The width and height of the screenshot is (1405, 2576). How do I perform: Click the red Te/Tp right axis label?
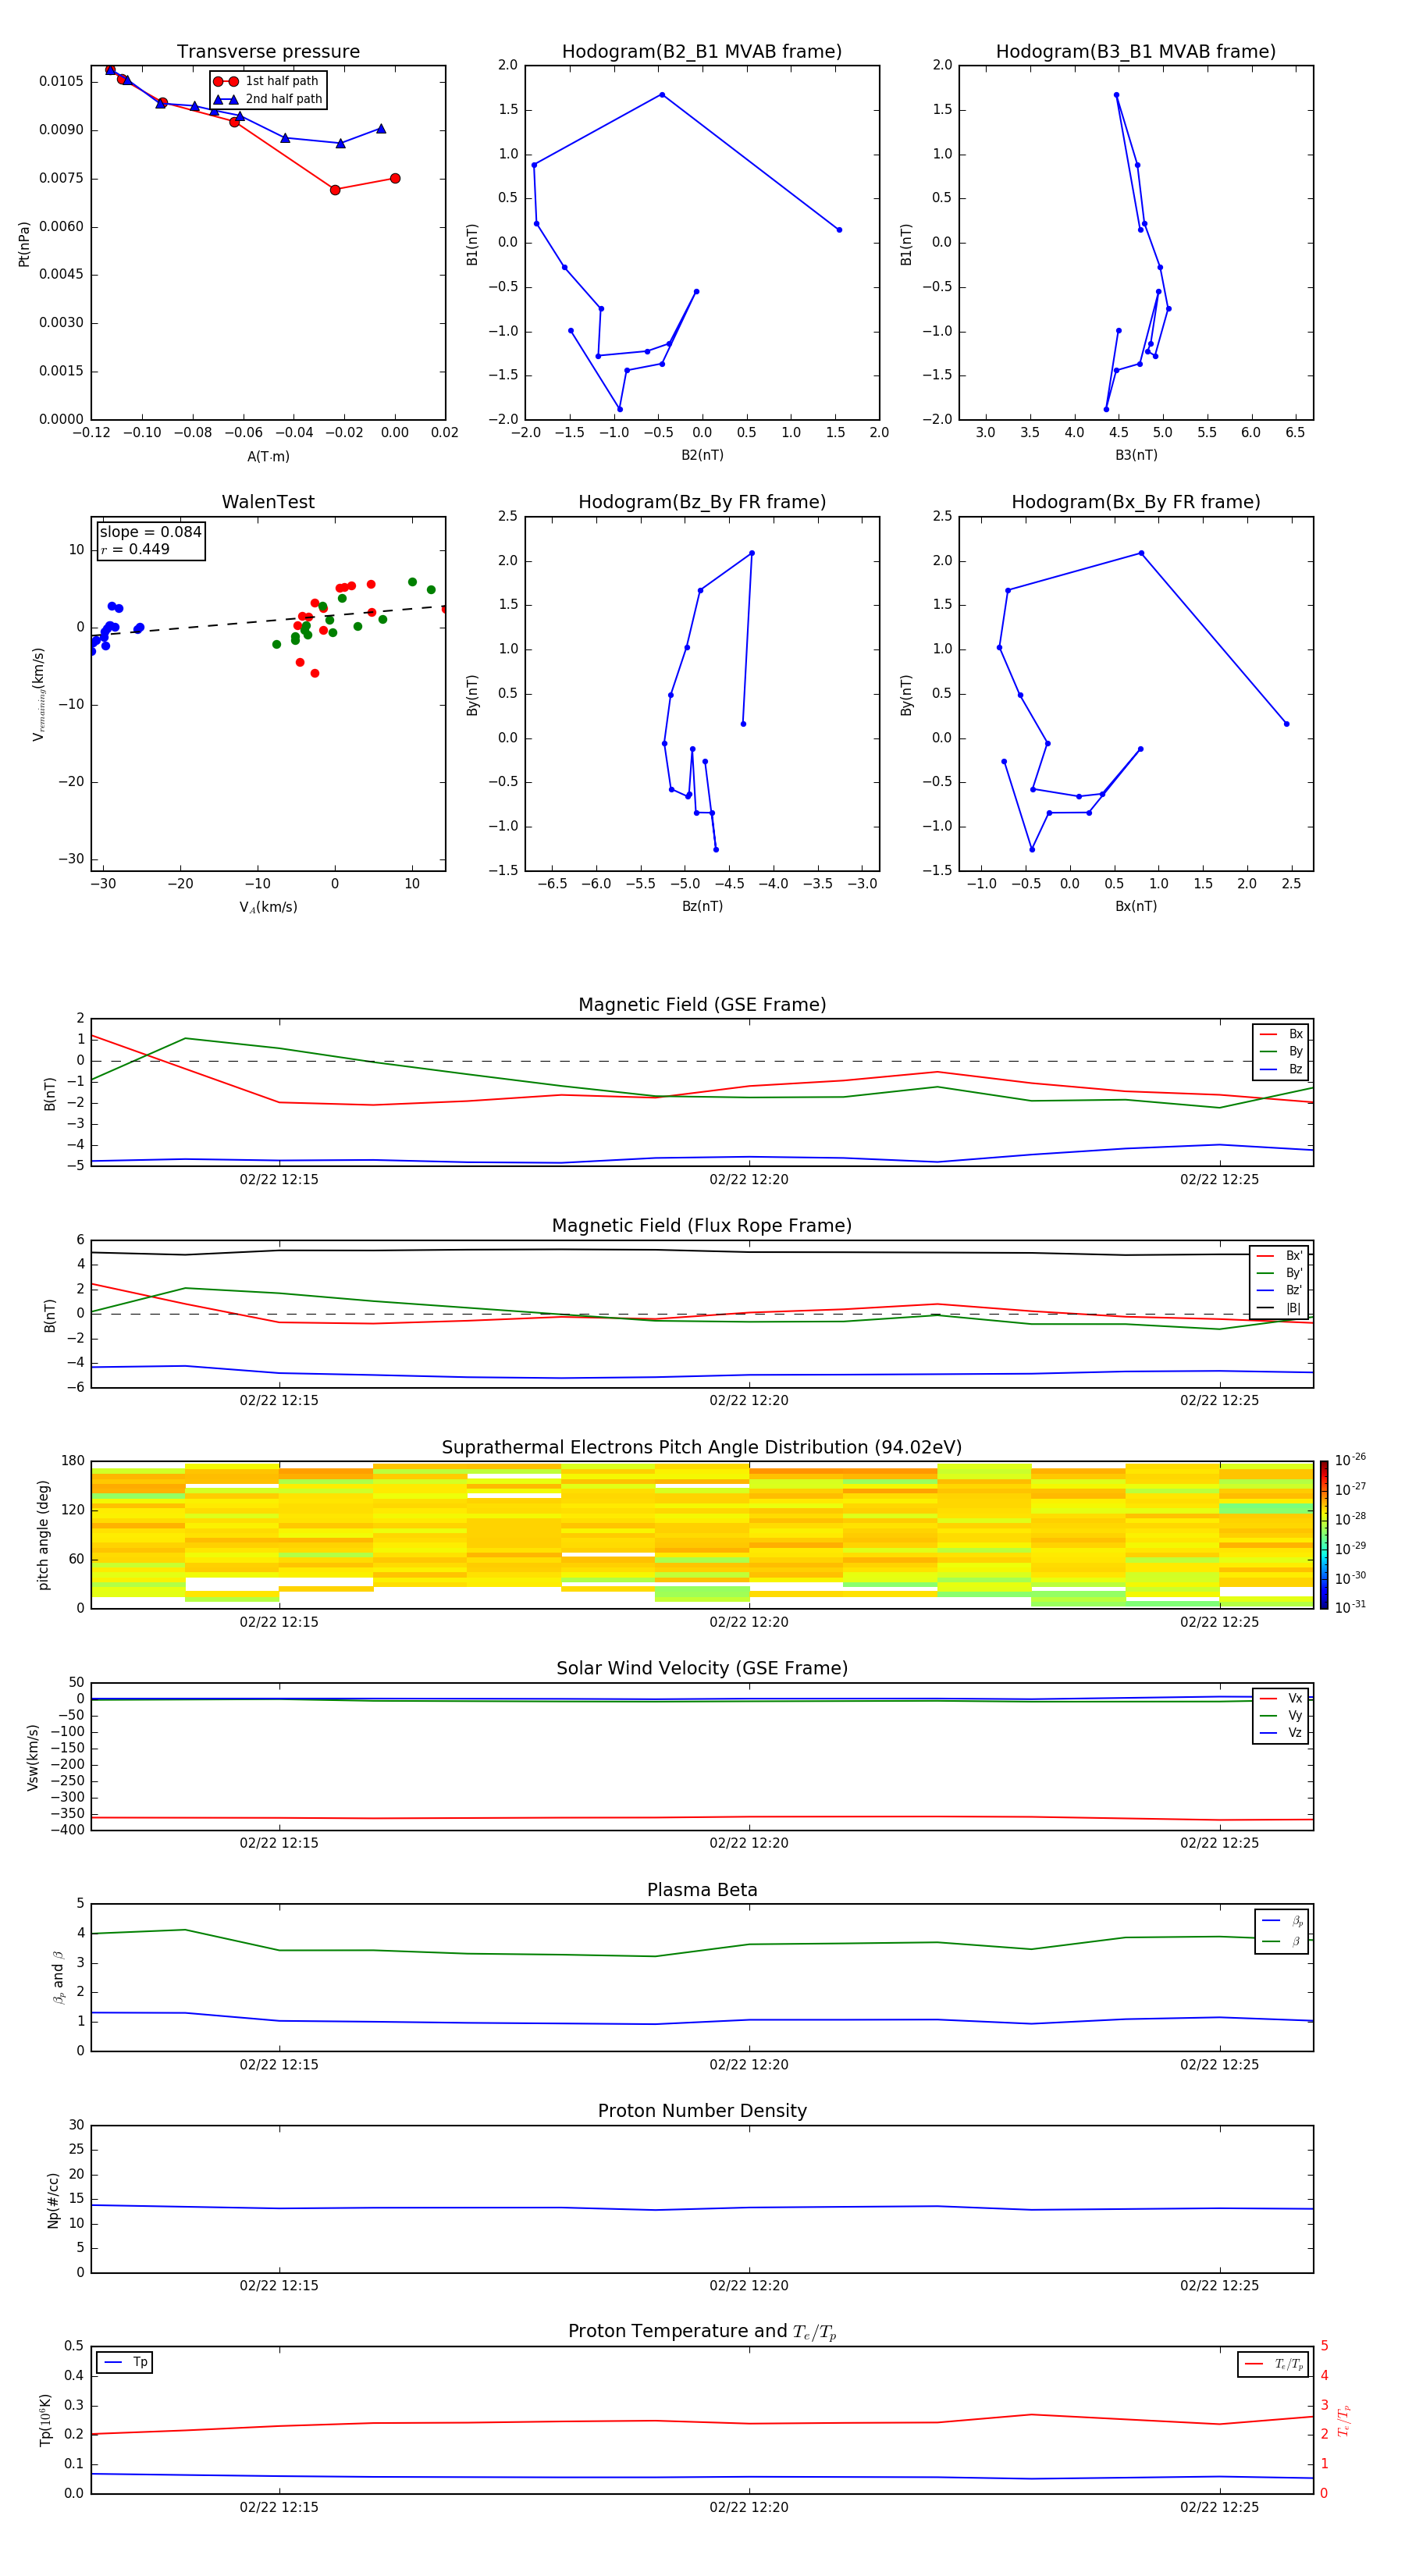[1344, 2420]
